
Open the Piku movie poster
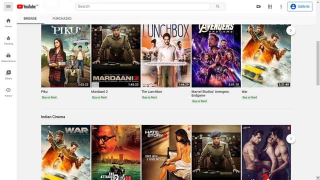(65, 56)
